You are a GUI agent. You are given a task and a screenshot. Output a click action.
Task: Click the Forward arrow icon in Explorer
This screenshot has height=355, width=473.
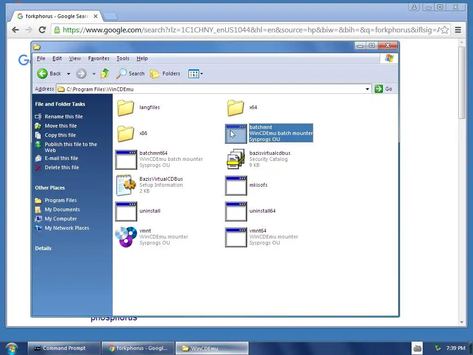click(81, 73)
